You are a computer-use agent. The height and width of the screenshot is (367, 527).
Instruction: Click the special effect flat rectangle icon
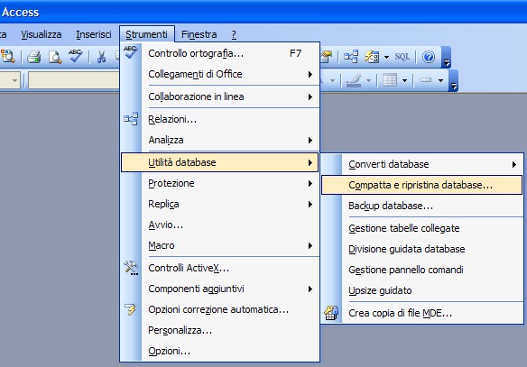coord(426,80)
